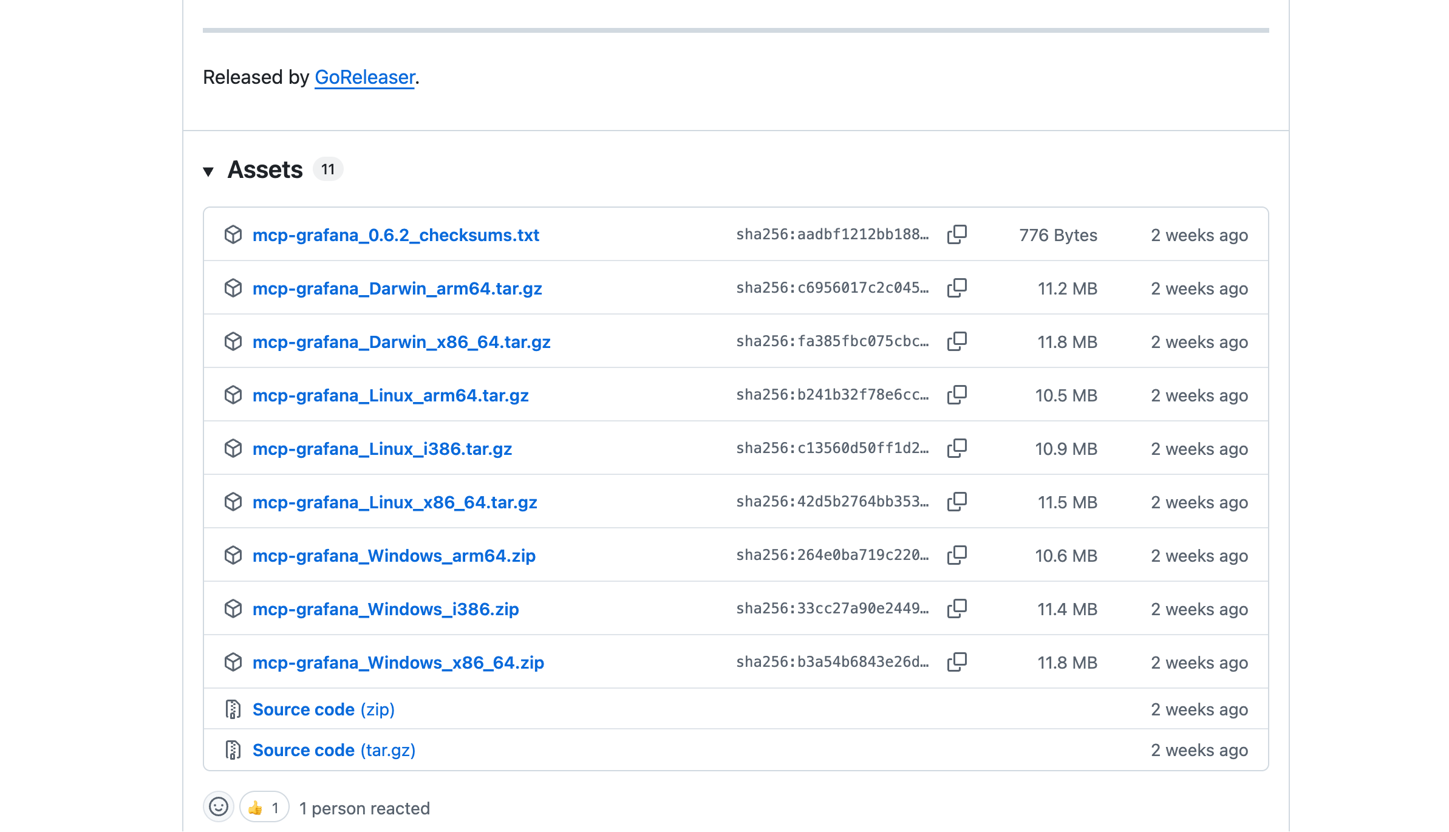This screenshot has width=1449, height=832.
Task: Download mcp-grafana_Windows_arm64.zip
Action: coord(394,556)
